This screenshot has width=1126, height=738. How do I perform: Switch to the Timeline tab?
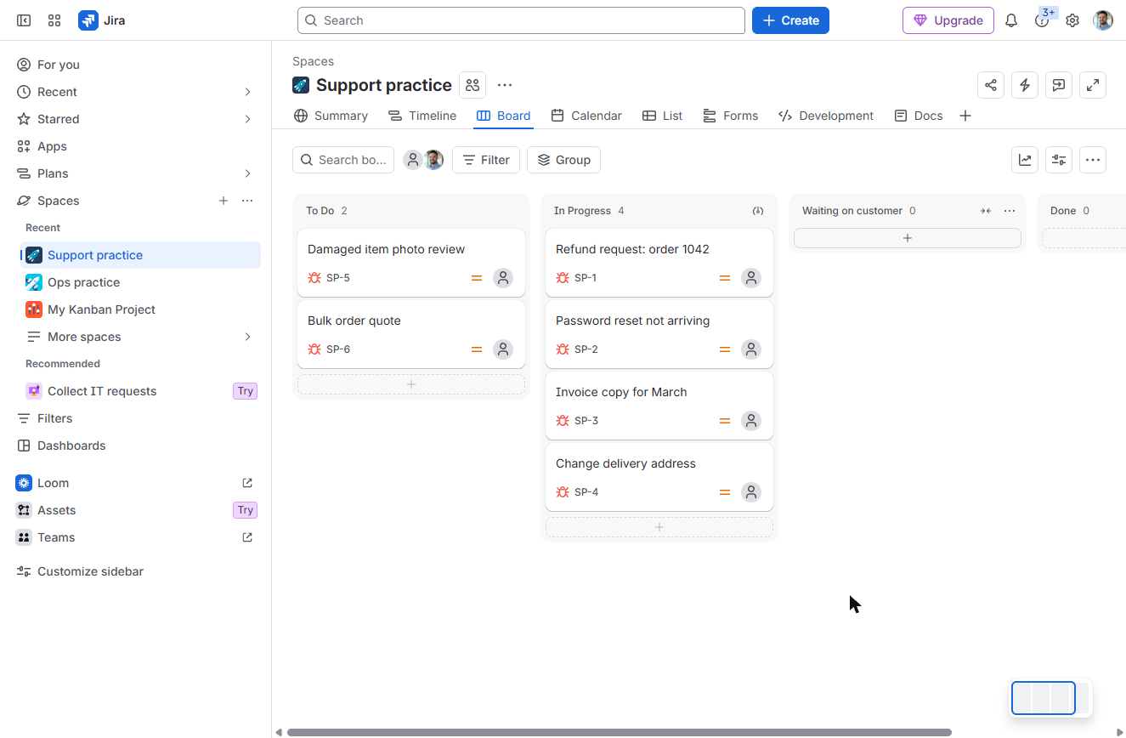(422, 116)
